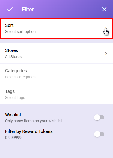The width and height of the screenshot is (113, 158).
Task: Open the Stores chevron arrow
Action: point(106,53)
